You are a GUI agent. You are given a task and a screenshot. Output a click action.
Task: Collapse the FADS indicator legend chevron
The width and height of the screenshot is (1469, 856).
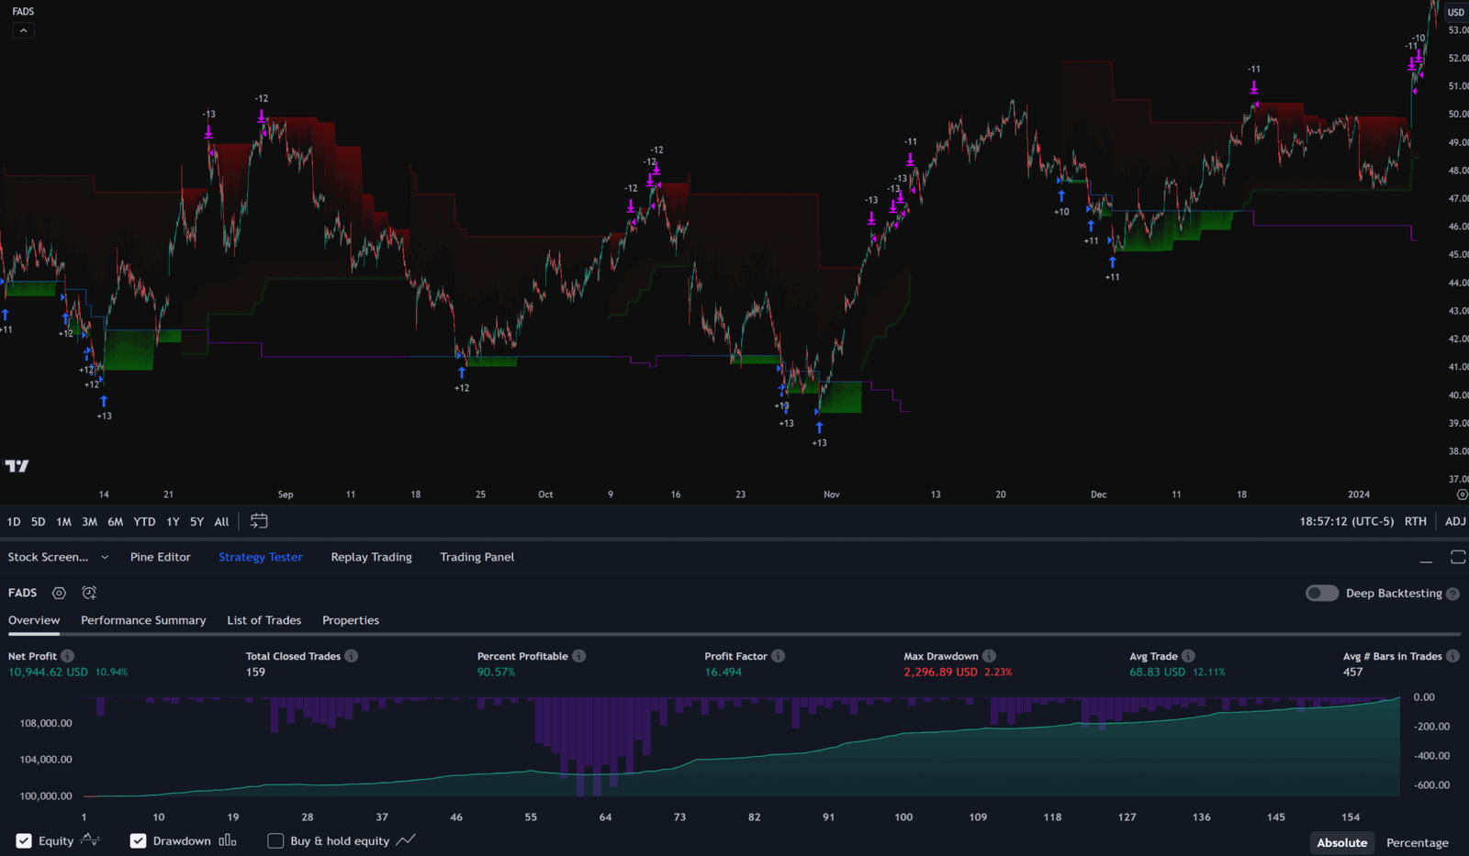[23, 30]
